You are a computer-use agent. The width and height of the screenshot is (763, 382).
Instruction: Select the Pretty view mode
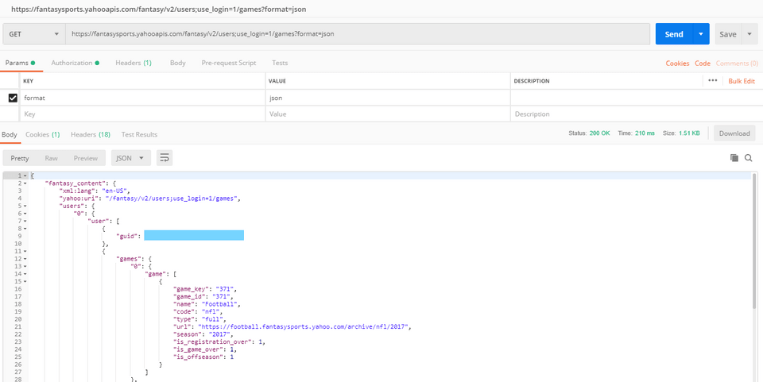point(20,158)
